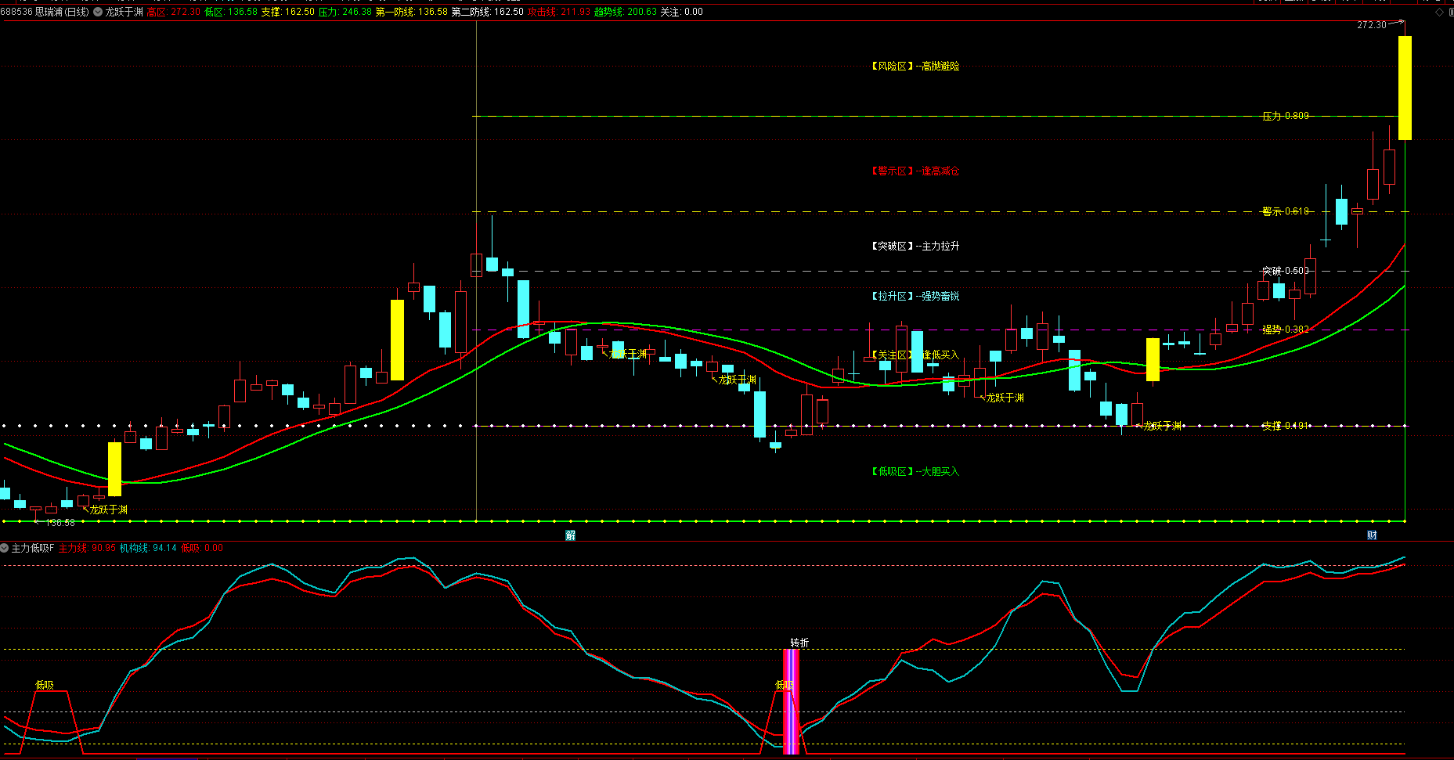
Task: Click the 272.30 high price label
Action: point(1372,25)
